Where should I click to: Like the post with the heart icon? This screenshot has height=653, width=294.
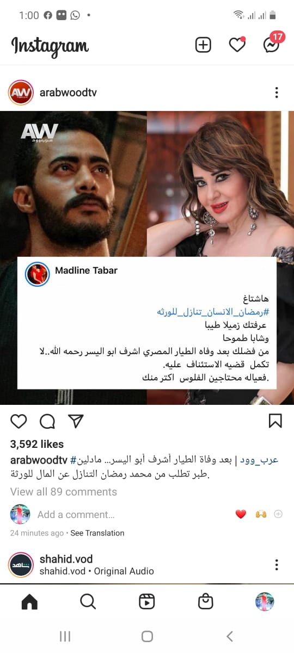coord(19,421)
